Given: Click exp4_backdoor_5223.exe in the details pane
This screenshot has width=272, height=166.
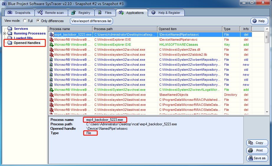Looking at the screenshot, I should (104, 120).
